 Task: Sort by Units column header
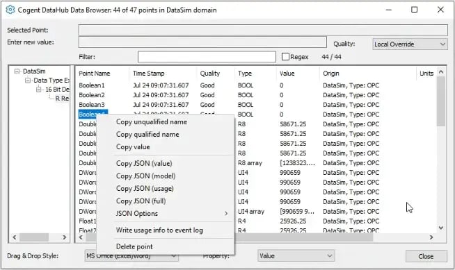point(426,74)
